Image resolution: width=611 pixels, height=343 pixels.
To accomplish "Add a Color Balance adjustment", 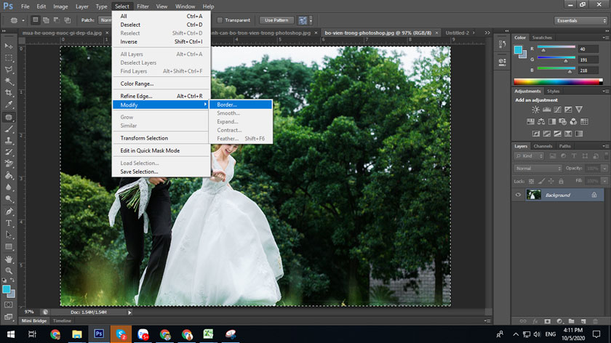I will 541,122.
